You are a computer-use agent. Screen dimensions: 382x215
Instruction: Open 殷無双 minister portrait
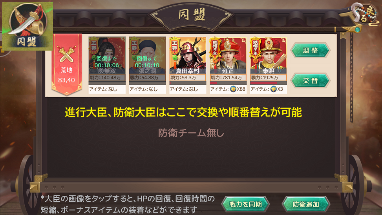(107, 55)
